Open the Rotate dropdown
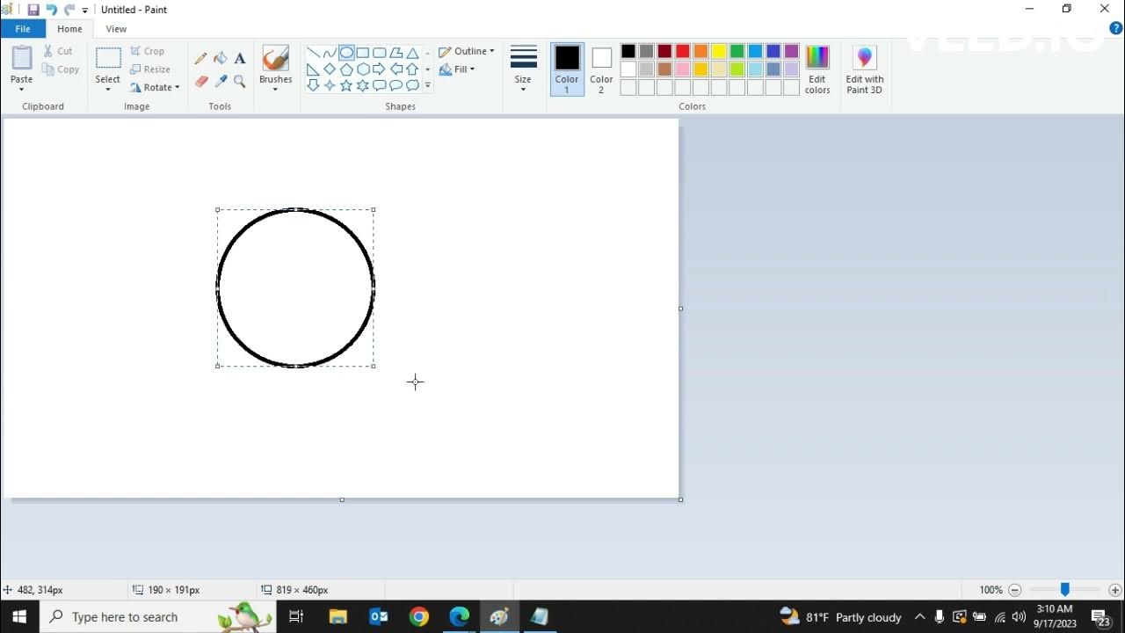Viewport: 1125px width, 633px height. (155, 87)
